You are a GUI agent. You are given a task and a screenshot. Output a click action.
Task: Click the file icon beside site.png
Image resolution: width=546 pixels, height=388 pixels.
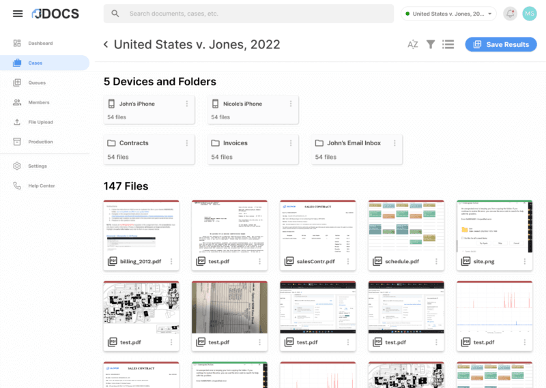tap(466, 261)
